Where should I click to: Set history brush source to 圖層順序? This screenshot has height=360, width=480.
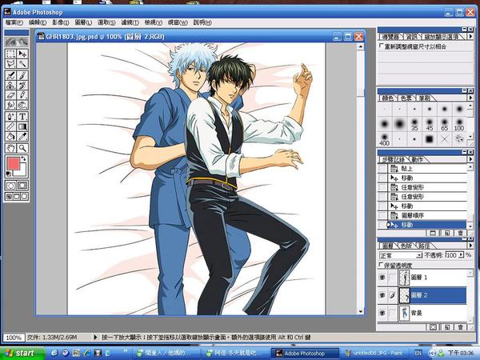(x=382, y=215)
